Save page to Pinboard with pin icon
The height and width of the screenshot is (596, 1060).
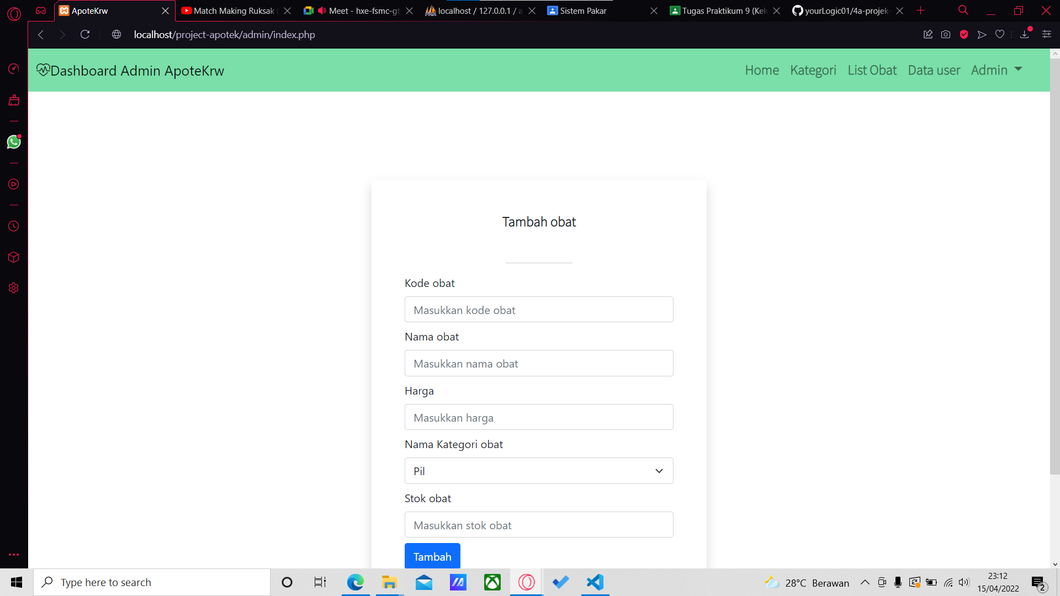pos(928,34)
